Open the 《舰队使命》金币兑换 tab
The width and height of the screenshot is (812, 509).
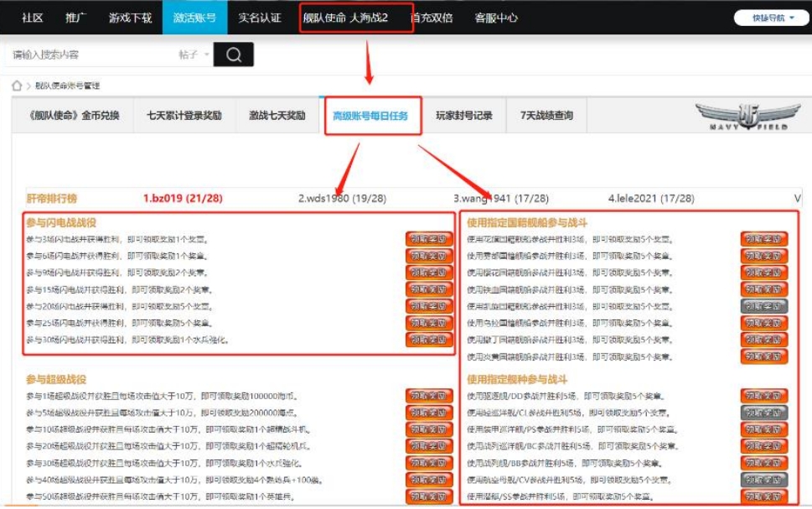coord(74,116)
